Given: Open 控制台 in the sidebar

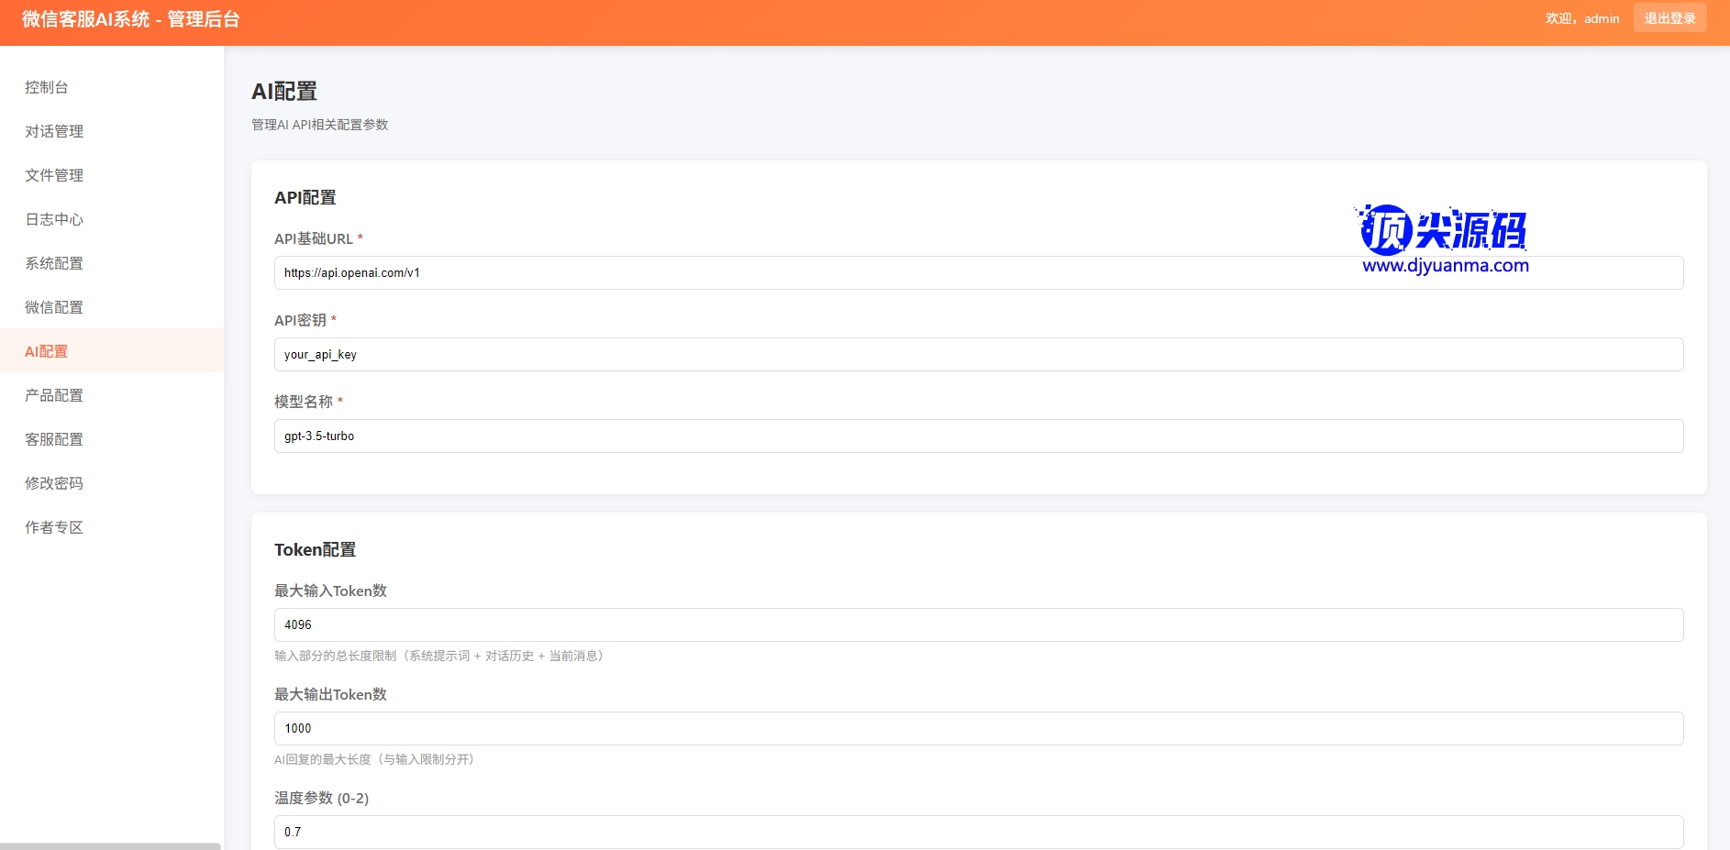Looking at the screenshot, I should coord(47,87).
